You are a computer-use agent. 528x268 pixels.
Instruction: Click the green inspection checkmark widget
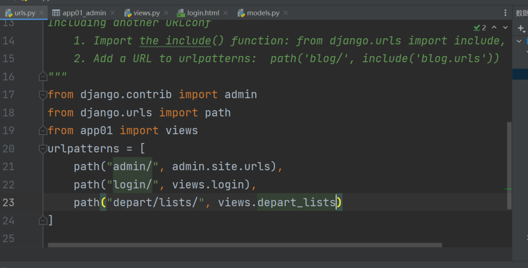480,27
